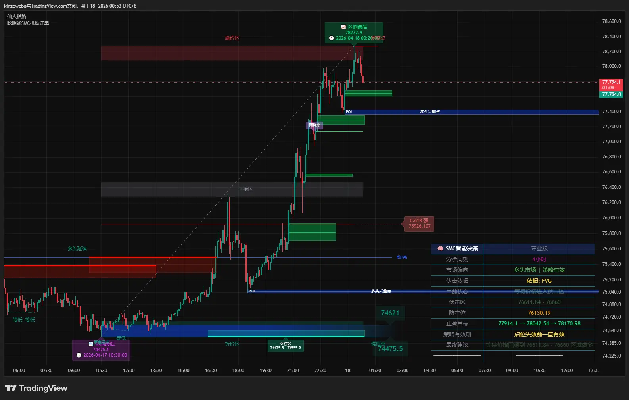
Task: Click the 75,600.0 price axis label
Action: 612,249
